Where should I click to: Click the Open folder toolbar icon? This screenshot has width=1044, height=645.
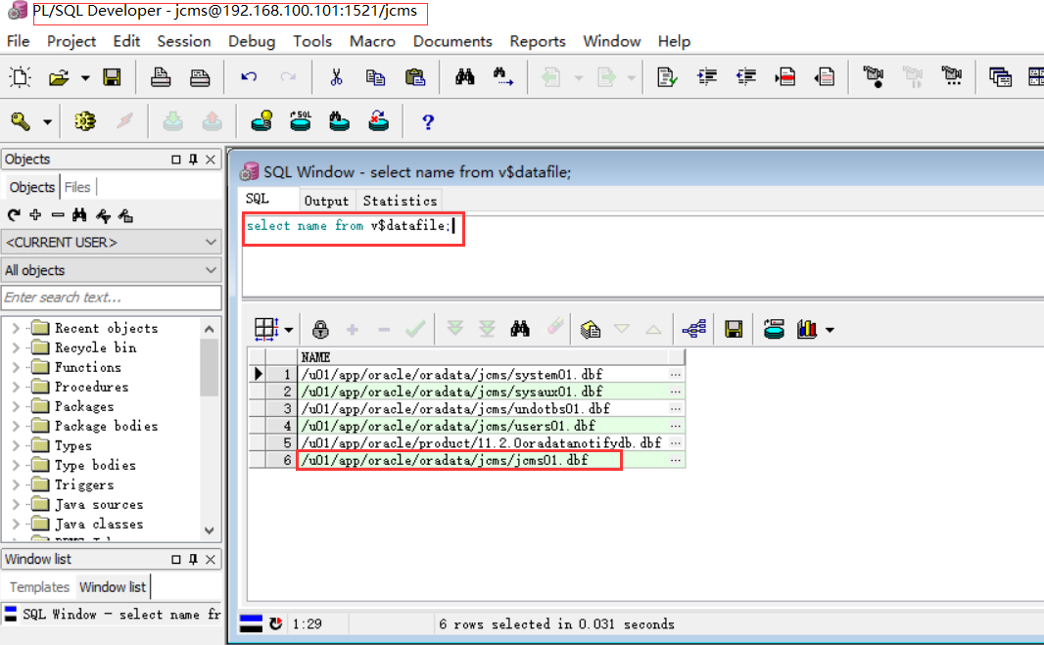coord(59,78)
